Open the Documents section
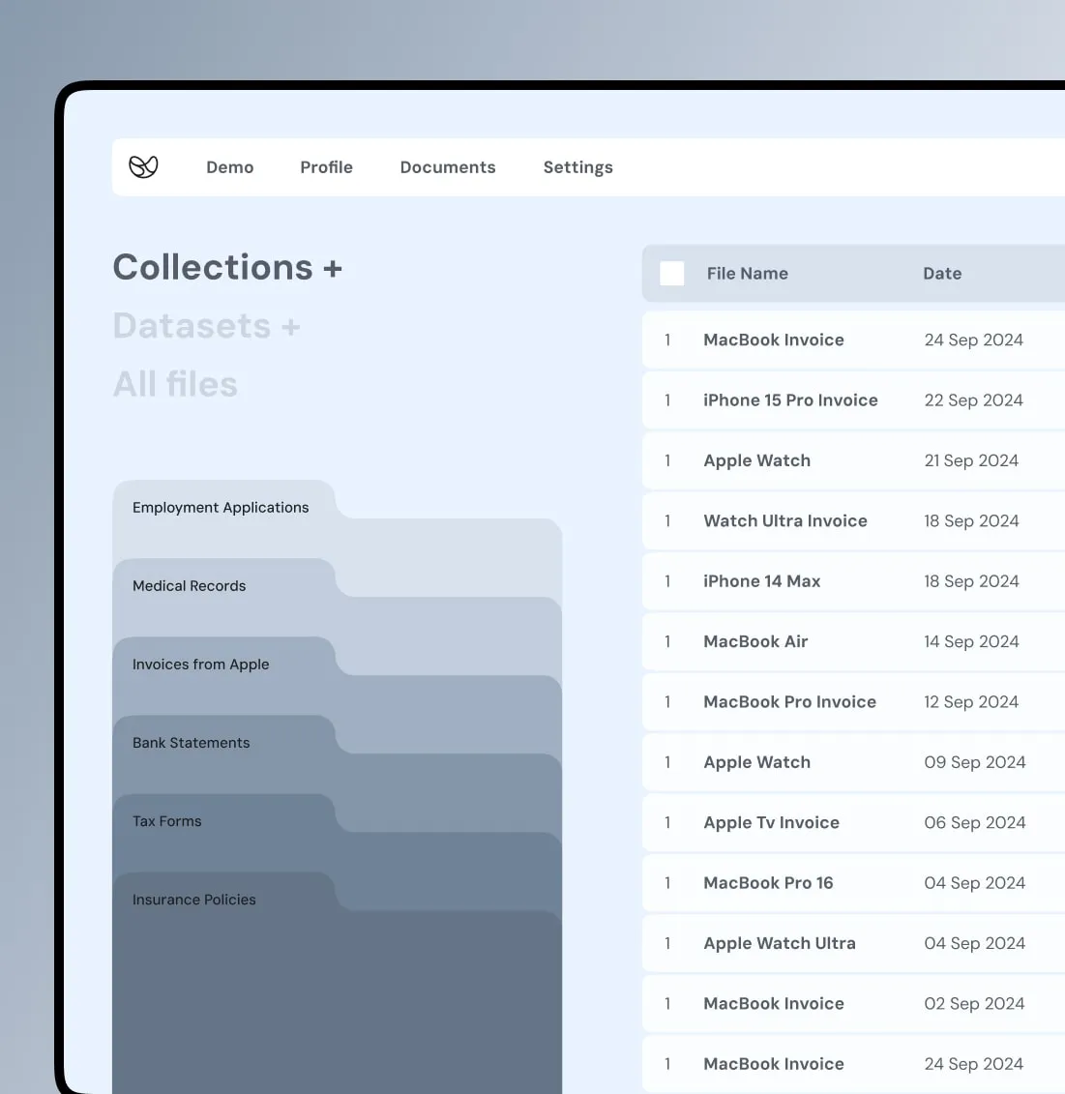Screen dimensions: 1065x1094 tap(447, 167)
